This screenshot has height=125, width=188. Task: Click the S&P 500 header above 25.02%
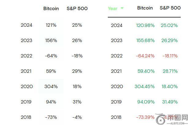(170, 8)
